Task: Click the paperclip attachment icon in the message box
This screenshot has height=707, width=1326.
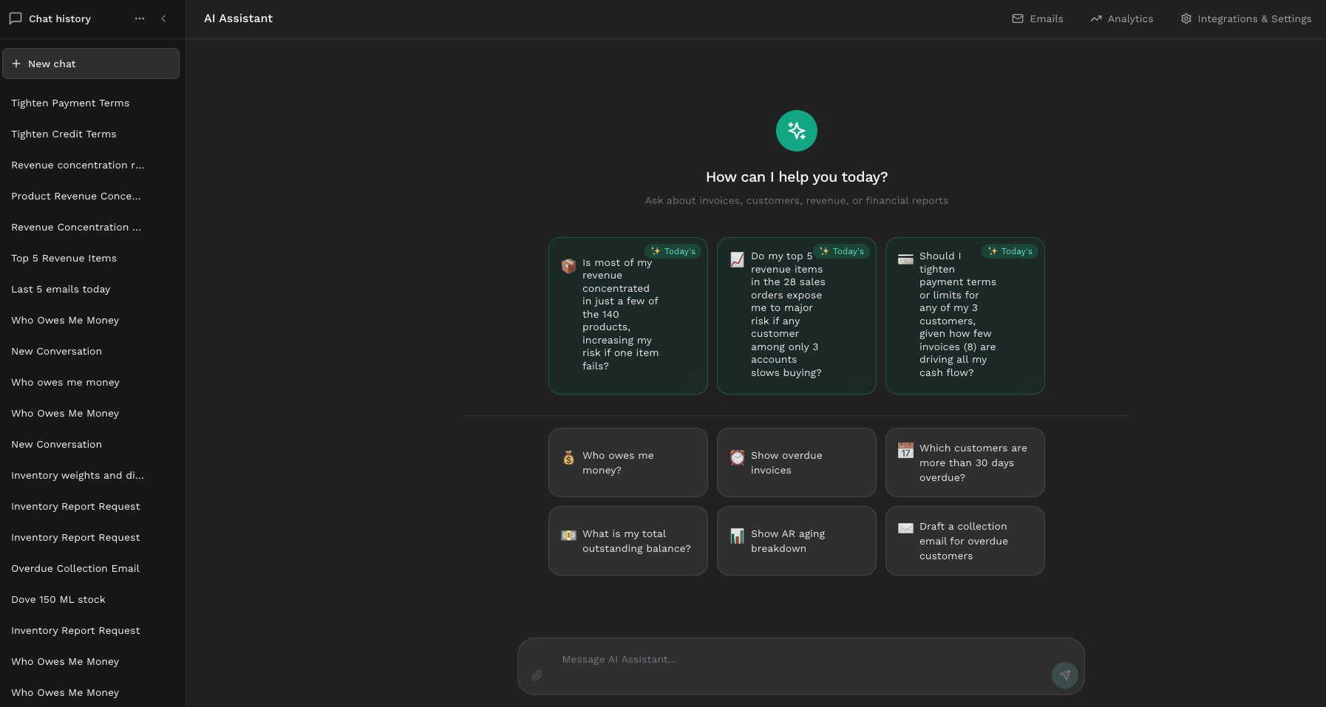Action: (x=537, y=675)
